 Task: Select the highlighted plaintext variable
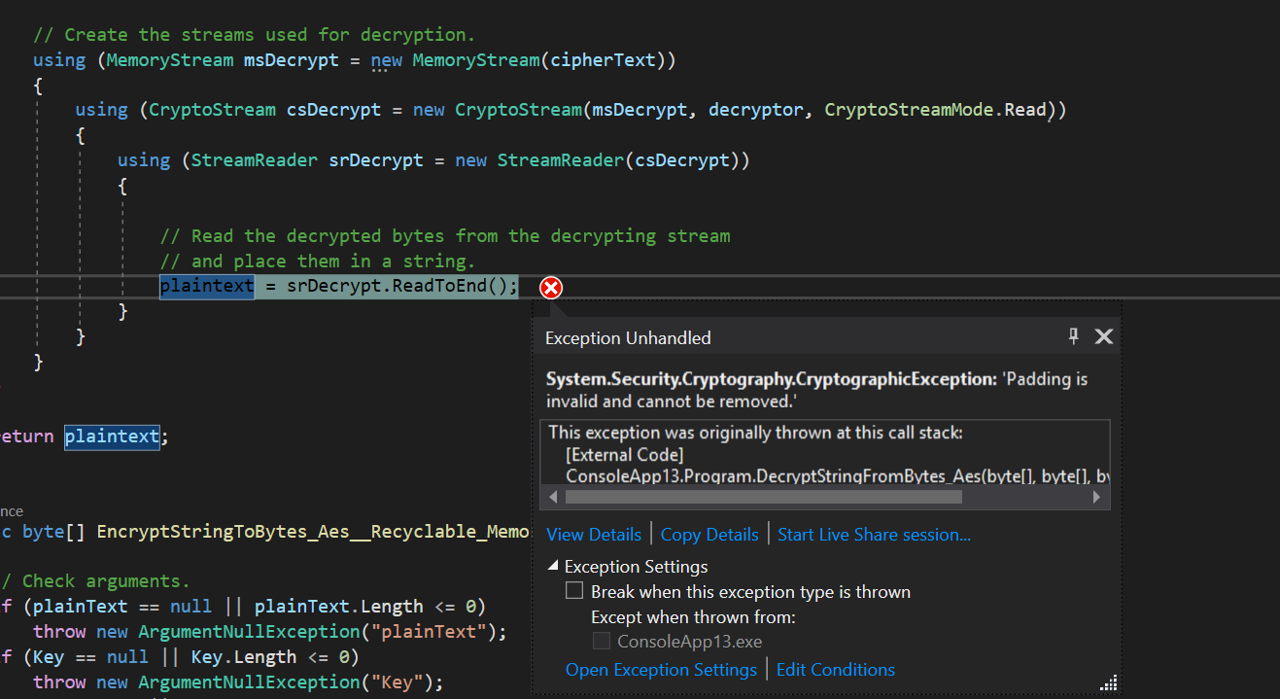[x=206, y=285]
